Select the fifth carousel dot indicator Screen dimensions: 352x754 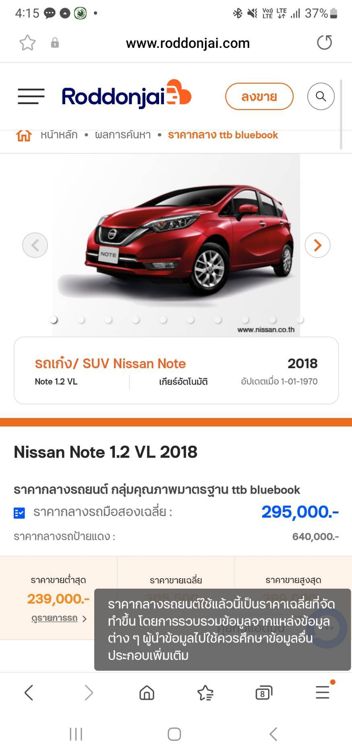[x=163, y=319]
